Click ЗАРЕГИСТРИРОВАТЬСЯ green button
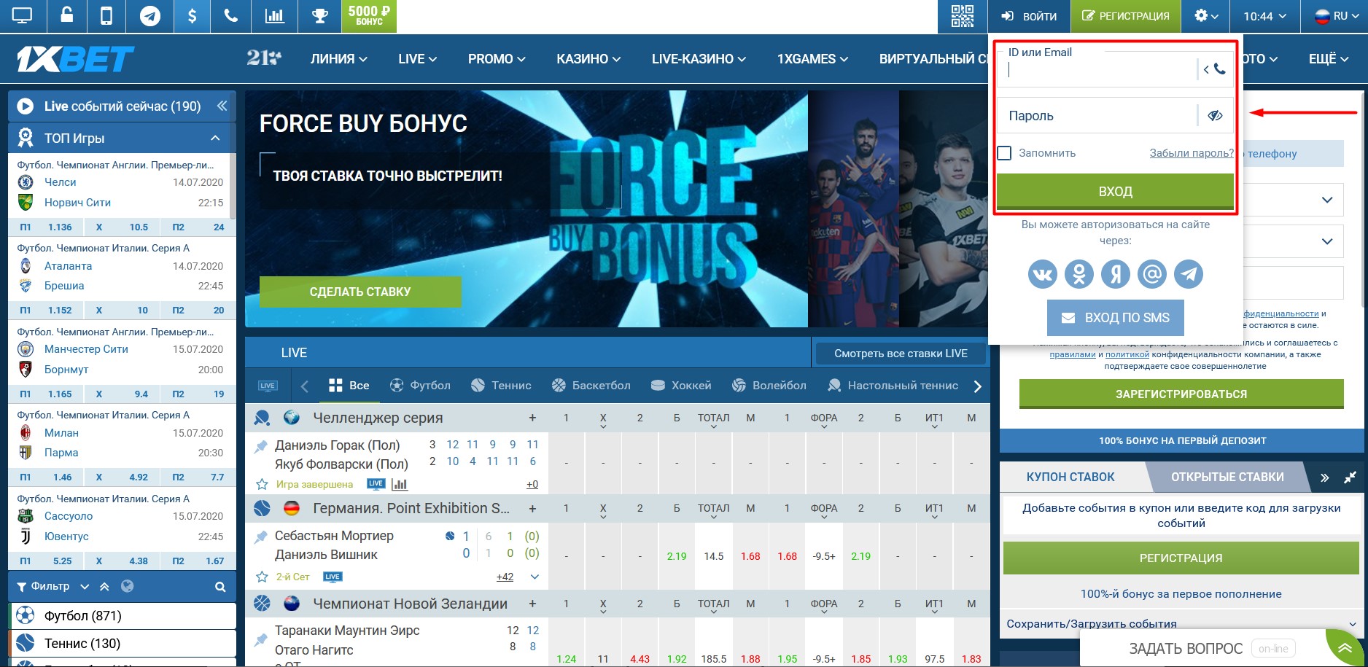This screenshot has height=667, width=1368. (x=1181, y=394)
